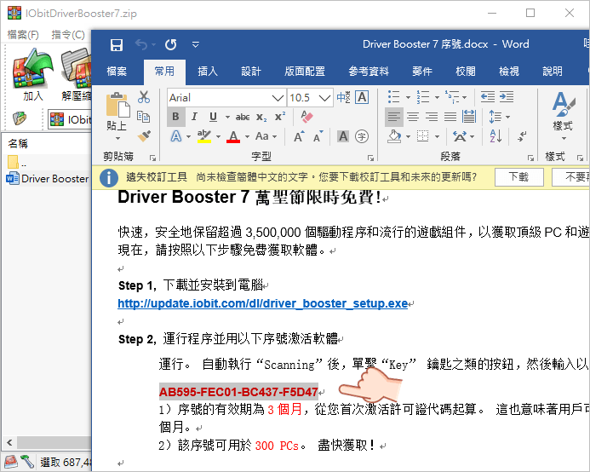Open Change Case Aa dropdown

[266, 136]
